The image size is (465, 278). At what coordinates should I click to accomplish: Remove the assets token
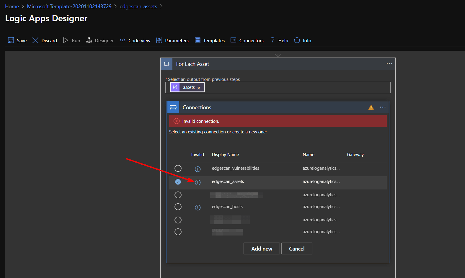199,88
